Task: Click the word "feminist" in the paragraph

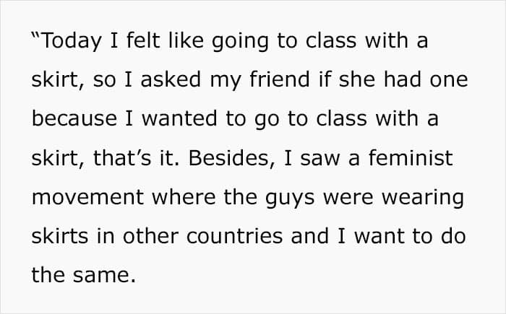Action: (411, 158)
